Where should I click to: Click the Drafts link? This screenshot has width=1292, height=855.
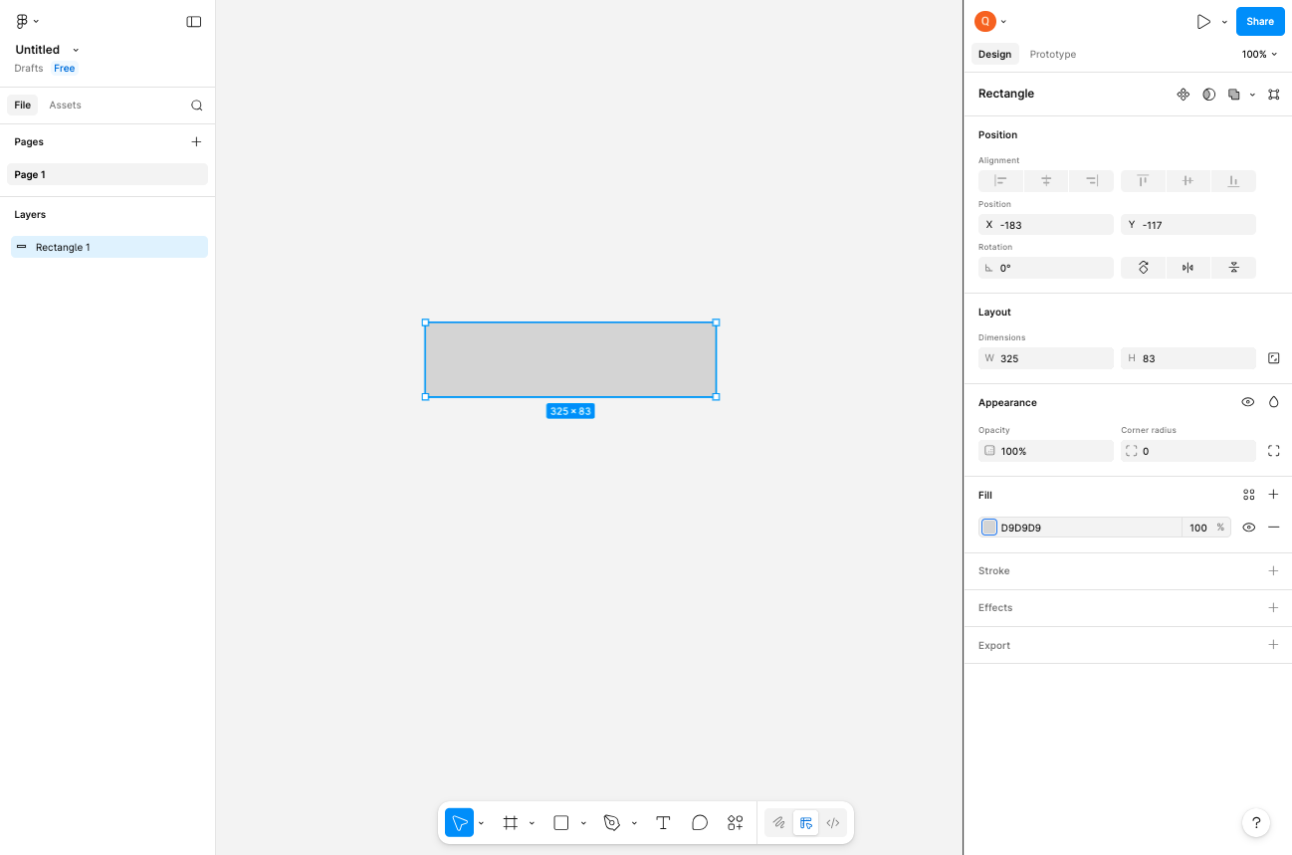point(29,69)
